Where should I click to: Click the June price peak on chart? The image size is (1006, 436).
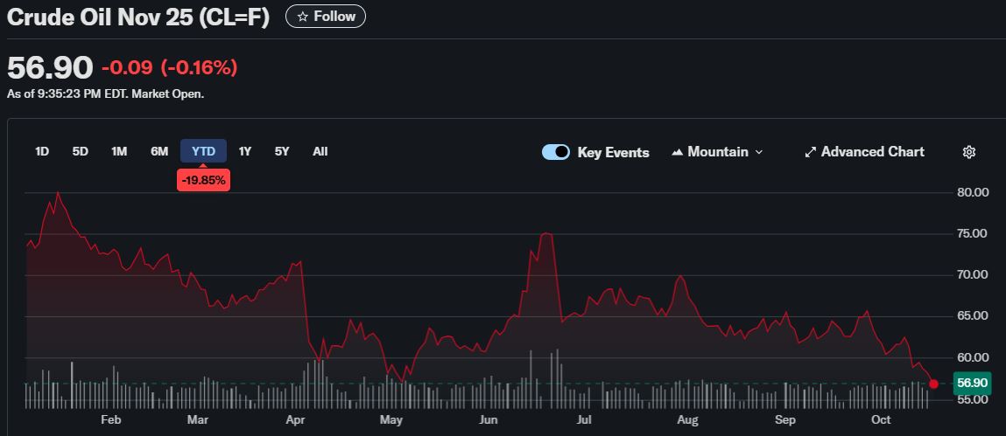[546, 233]
